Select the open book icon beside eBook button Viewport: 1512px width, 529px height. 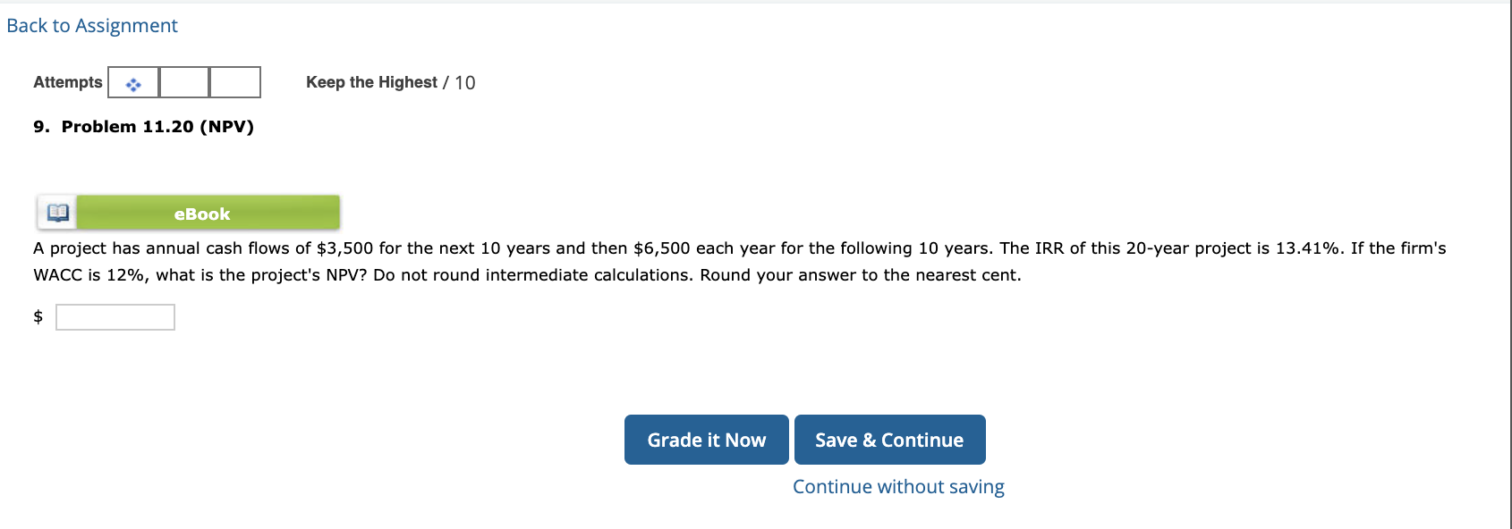click(55, 213)
